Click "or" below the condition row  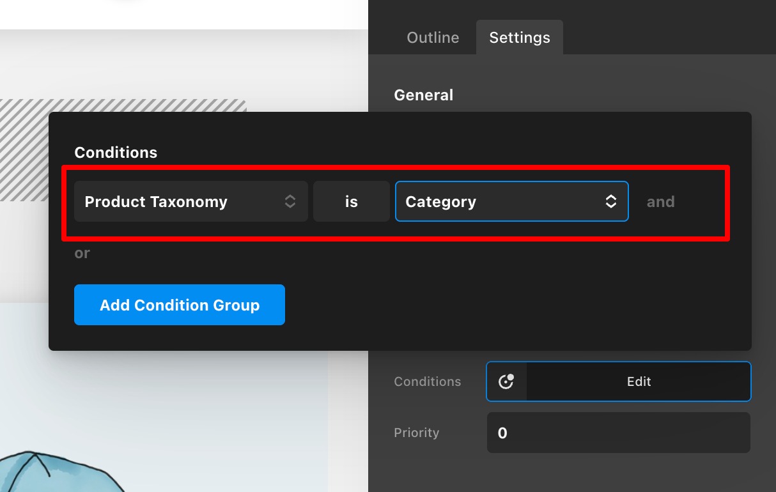[x=82, y=253]
